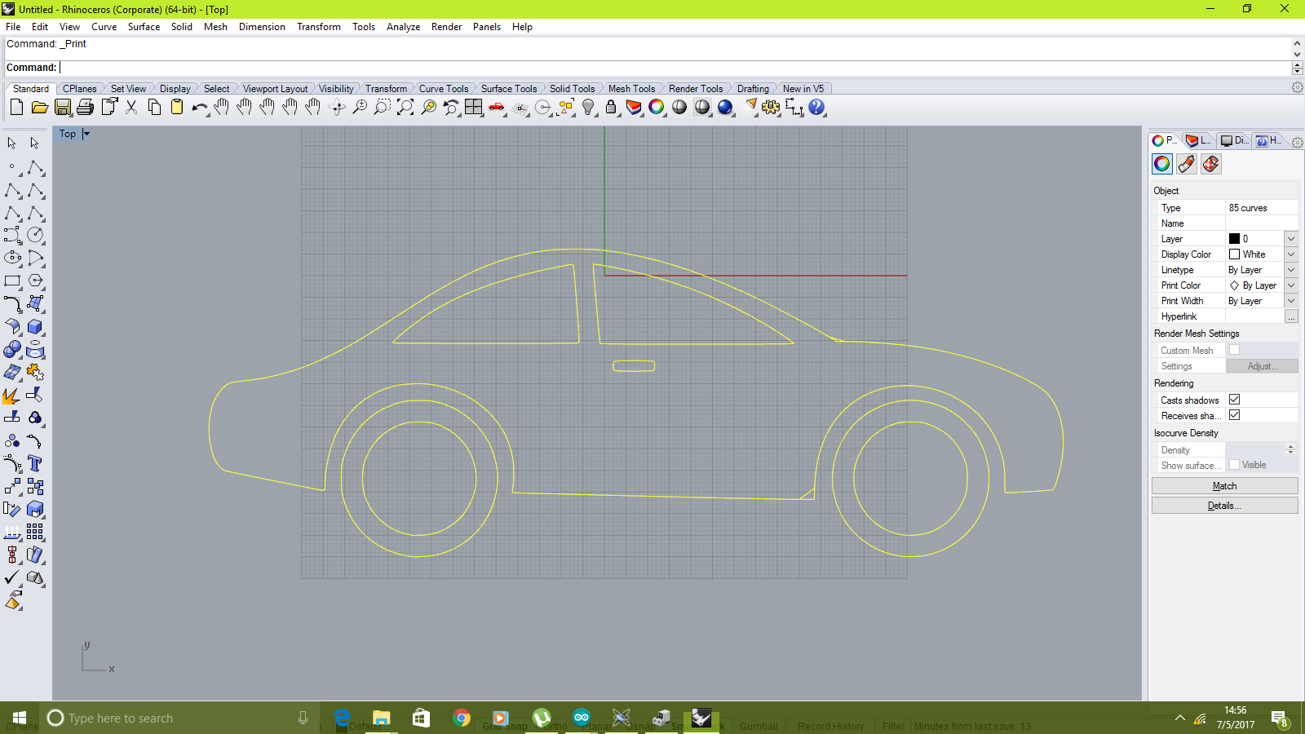The image size is (1305, 734).
Task: Click the Details... button
Action: click(1224, 506)
